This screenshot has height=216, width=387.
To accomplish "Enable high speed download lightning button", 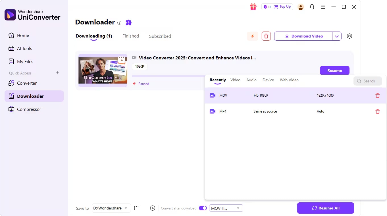I will click(x=253, y=36).
